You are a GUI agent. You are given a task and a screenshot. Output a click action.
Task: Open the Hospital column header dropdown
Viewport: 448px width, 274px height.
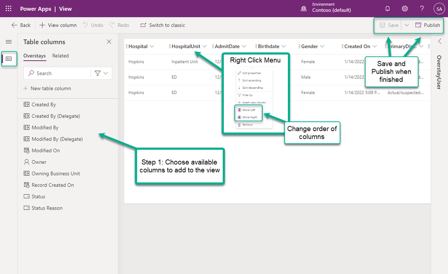[x=152, y=47]
